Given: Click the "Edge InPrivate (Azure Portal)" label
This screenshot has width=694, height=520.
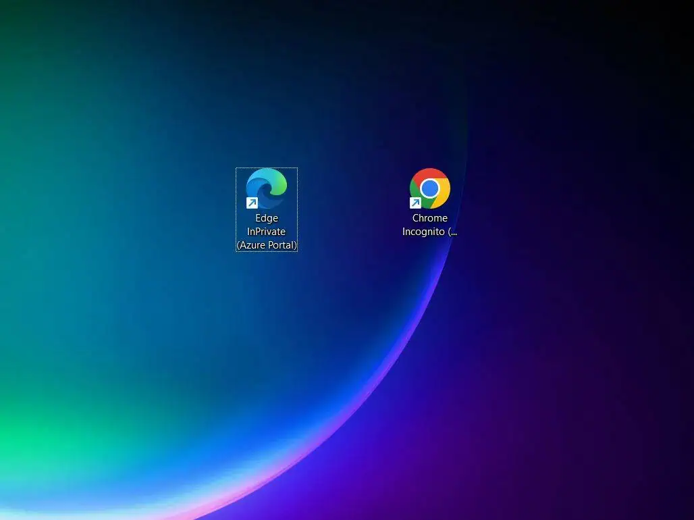Looking at the screenshot, I should [x=267, y=232].
